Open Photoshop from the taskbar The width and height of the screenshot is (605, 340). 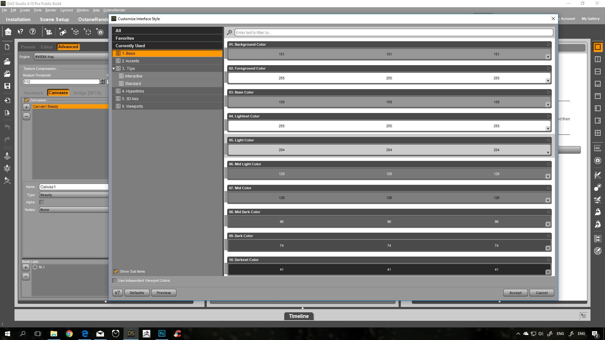pyautogui.click(x=162, y=333)
